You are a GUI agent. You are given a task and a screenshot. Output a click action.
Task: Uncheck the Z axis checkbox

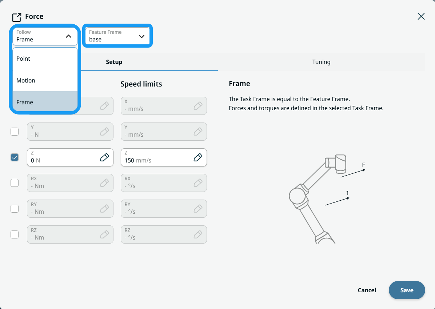click(15, 157)
